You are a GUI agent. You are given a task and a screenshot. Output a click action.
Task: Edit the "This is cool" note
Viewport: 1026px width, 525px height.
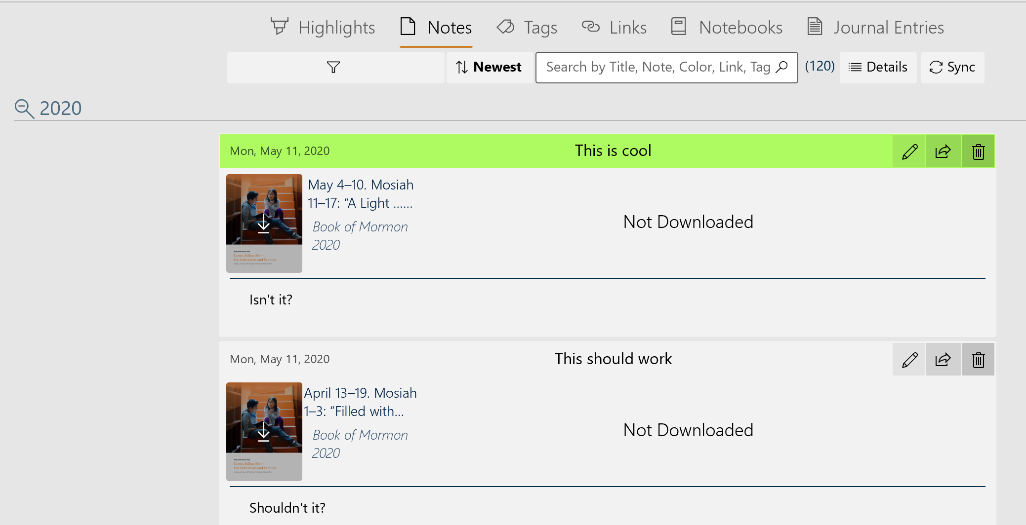[908, 151]
